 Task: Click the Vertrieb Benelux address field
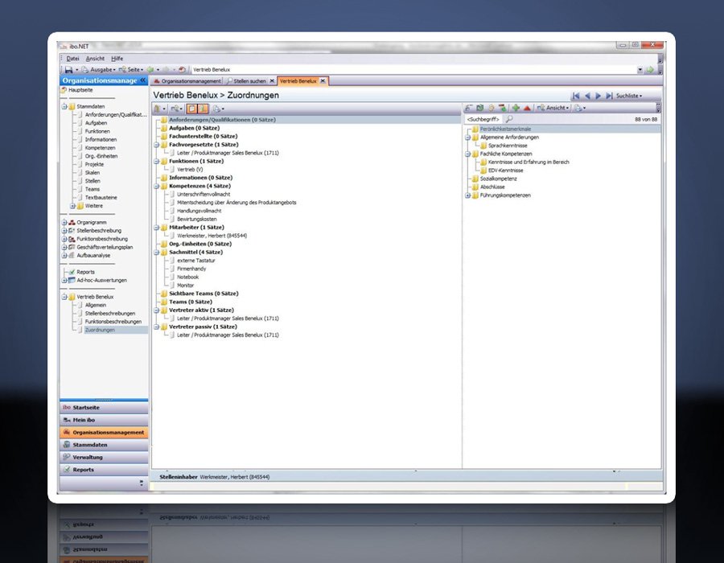413,70
